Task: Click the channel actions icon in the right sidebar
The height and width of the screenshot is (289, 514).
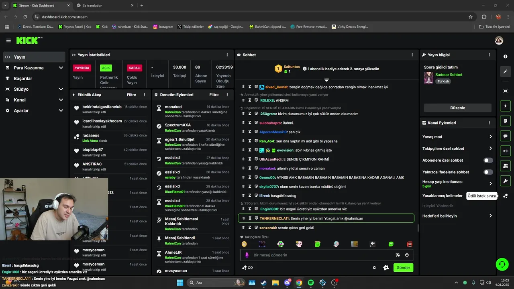Action: [506, 166]
